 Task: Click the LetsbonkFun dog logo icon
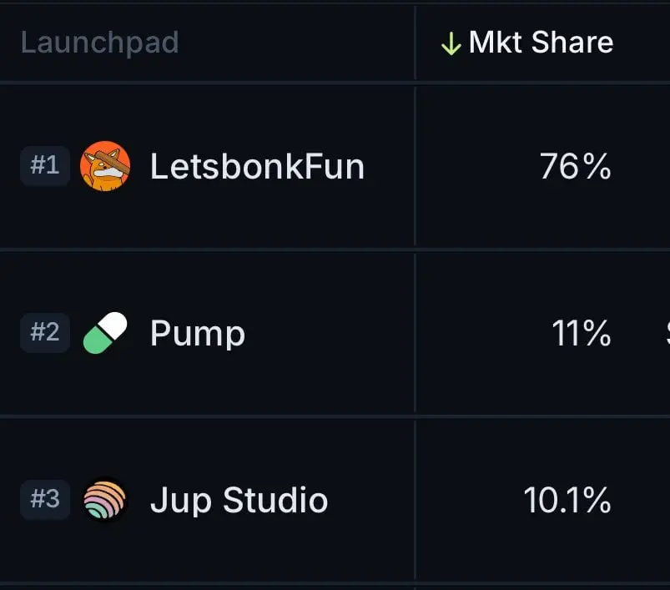pyautogui.click(x=105, y=166)
